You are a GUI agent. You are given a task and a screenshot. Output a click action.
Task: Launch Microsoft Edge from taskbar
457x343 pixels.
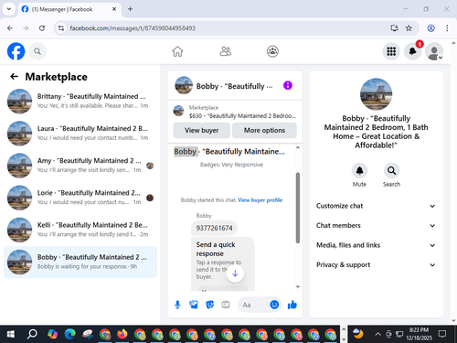pyautogui.click(x=70, y=335)
